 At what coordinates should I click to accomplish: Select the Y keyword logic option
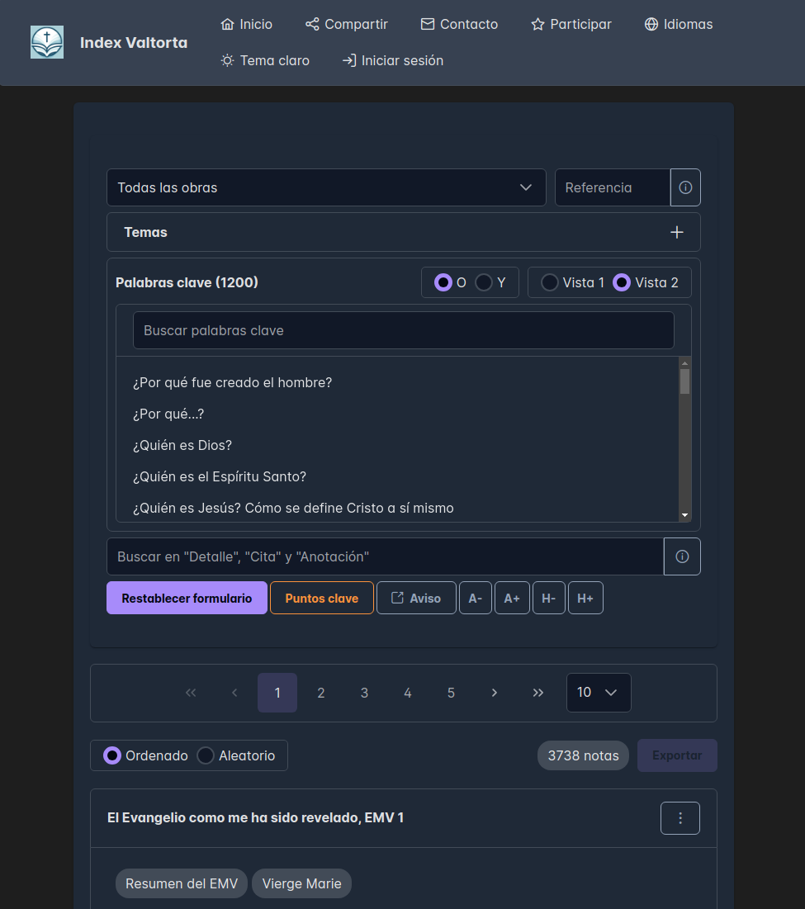click(x=485, y=282)
